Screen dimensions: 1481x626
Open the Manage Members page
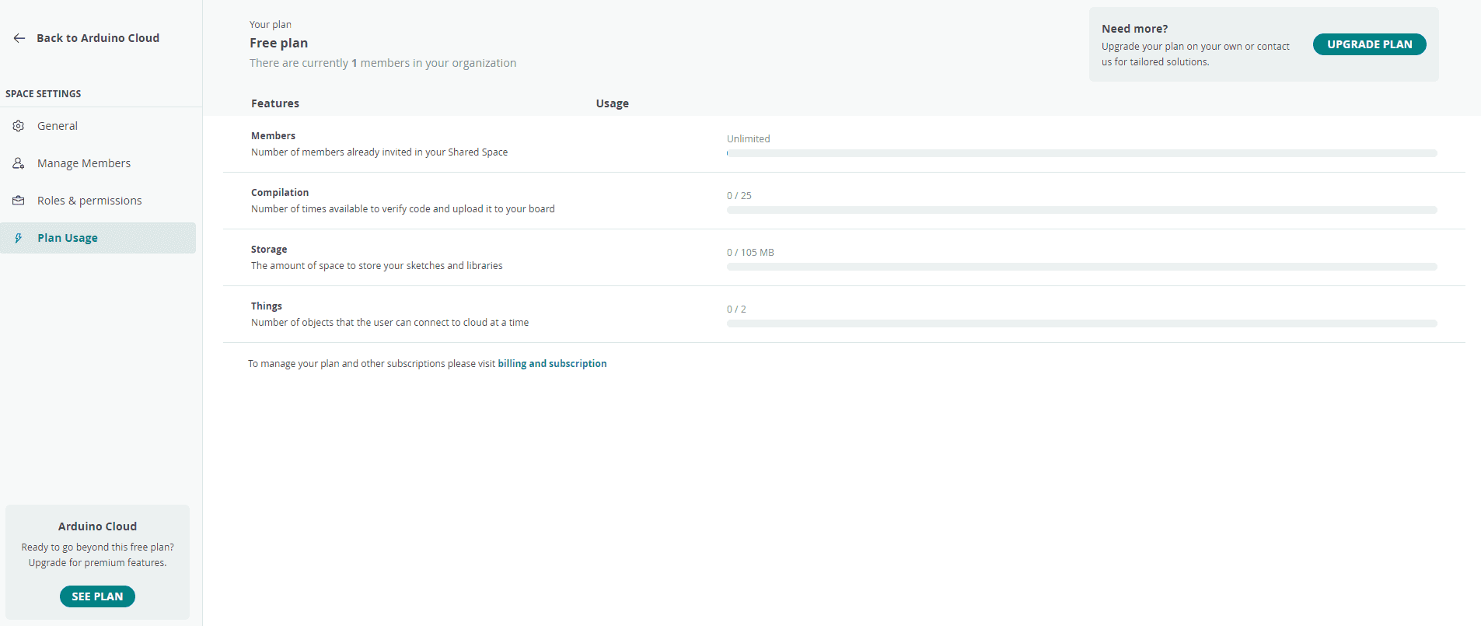(x=84, y=163)
